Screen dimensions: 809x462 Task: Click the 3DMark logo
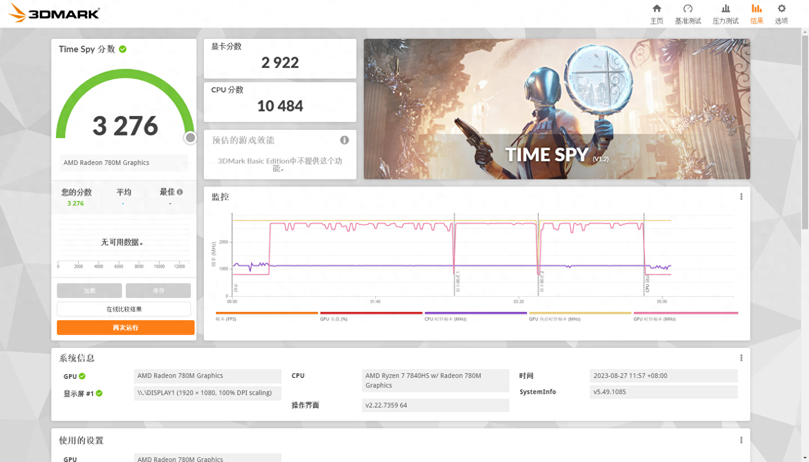click(54, 13)
